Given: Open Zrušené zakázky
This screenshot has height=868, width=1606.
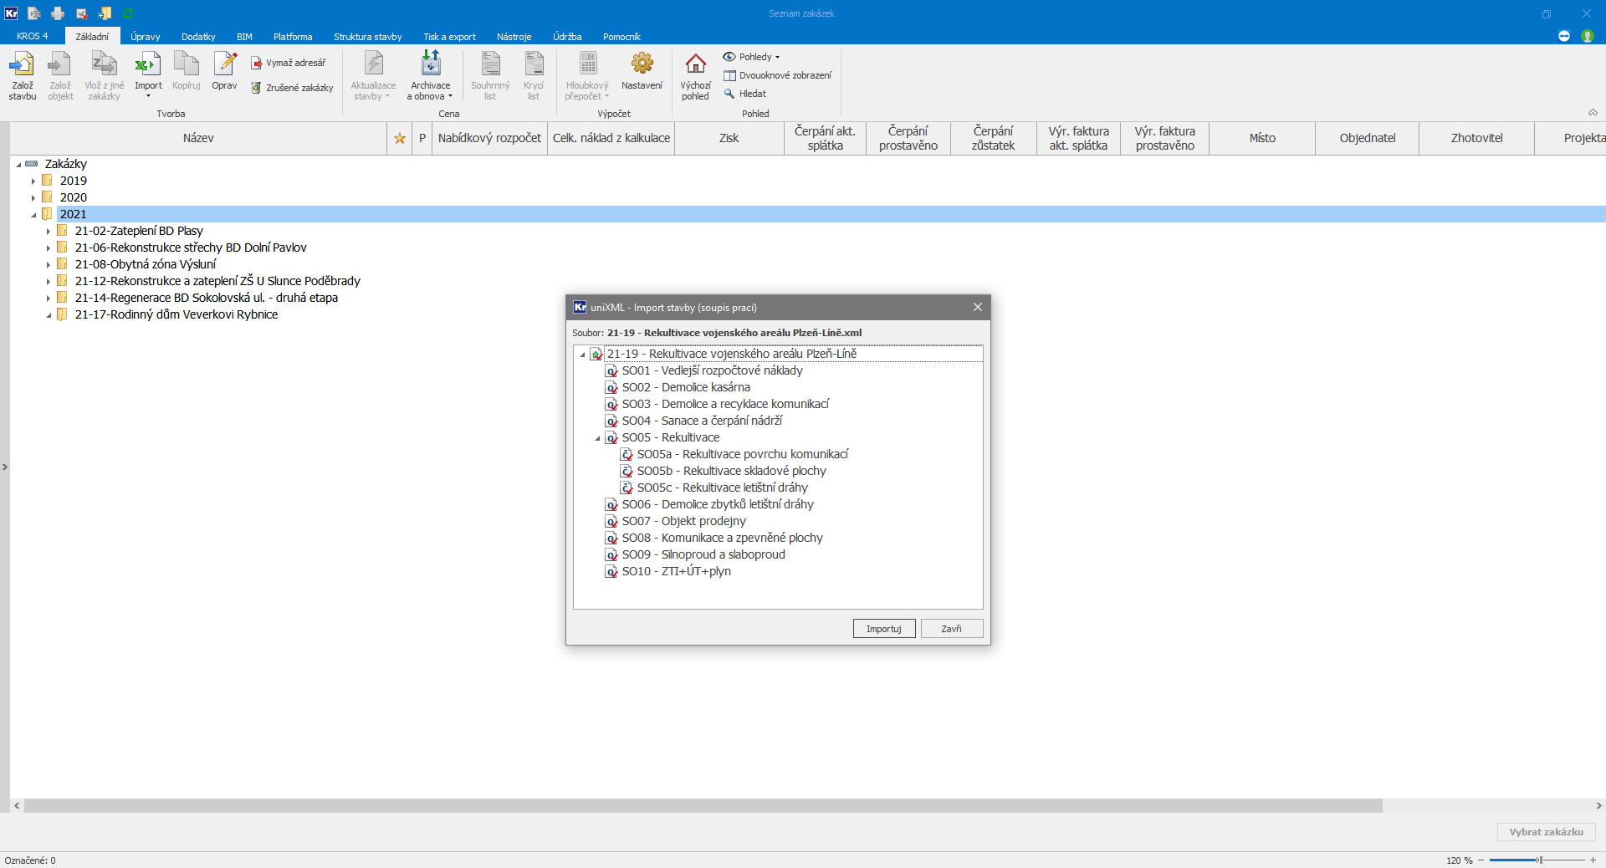Looking at the screenshot, I should (x=292, y=88).
